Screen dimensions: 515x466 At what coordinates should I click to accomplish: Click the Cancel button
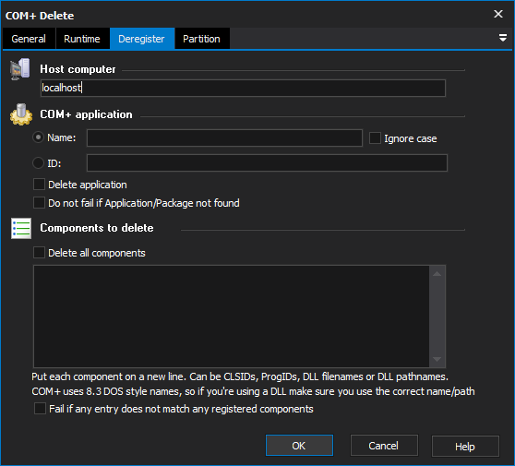point(384,446)
